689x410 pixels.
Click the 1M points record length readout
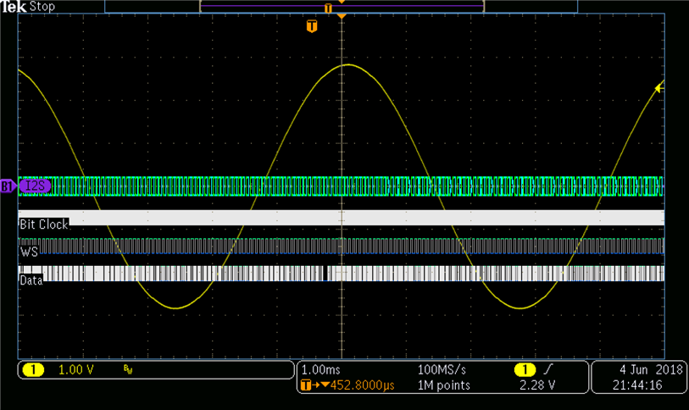coord(446,385)
